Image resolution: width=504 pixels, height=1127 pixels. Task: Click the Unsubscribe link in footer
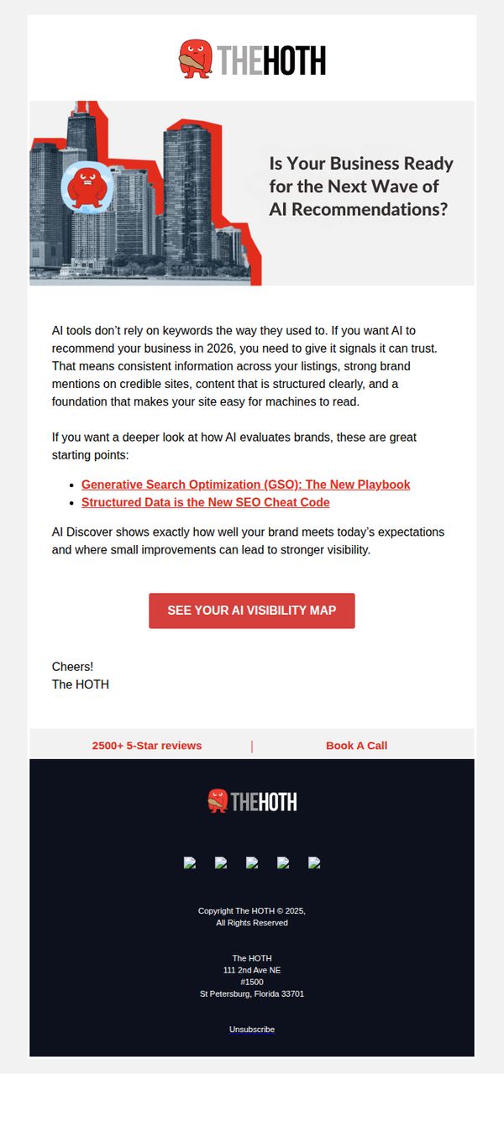point(252,1029)
